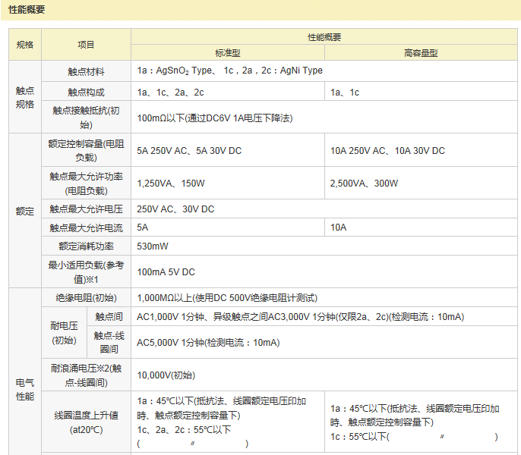Image resolution: width=521 pixels, height=455 pixels.
Task: Click the 触点构成 row label
Action: (86, 93)
